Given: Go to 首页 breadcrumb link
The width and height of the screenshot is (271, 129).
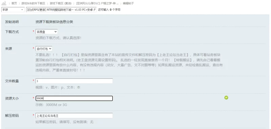Looking at the screenshot, I should 14,3.
